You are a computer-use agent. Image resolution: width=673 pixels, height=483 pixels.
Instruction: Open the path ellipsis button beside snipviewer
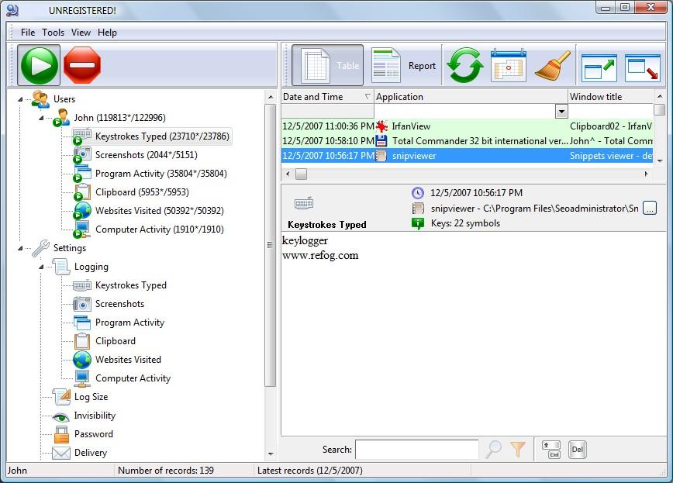(x=650, y=209)
